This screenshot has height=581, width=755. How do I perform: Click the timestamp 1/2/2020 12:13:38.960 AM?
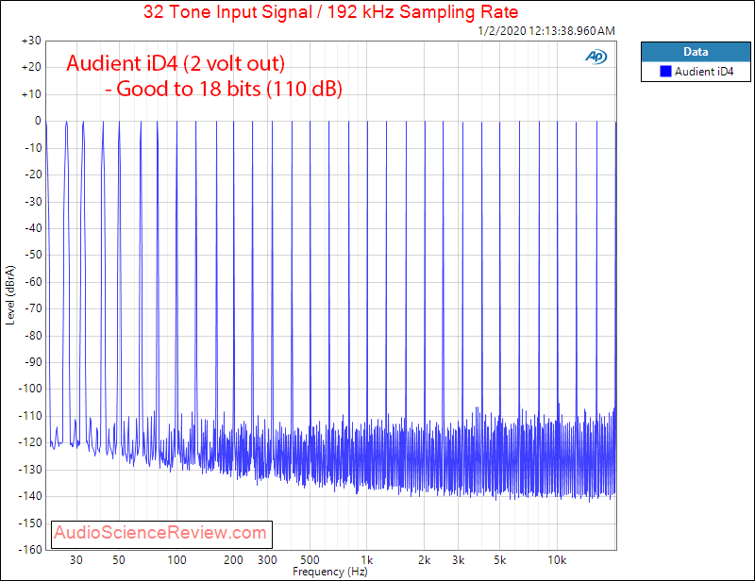click(546, 31)
